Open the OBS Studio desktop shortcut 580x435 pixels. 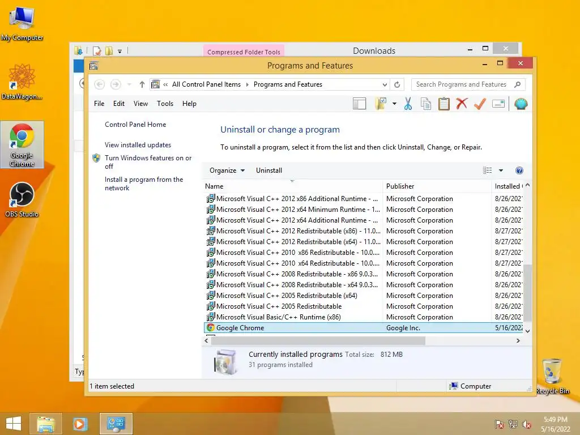[22, 200]
